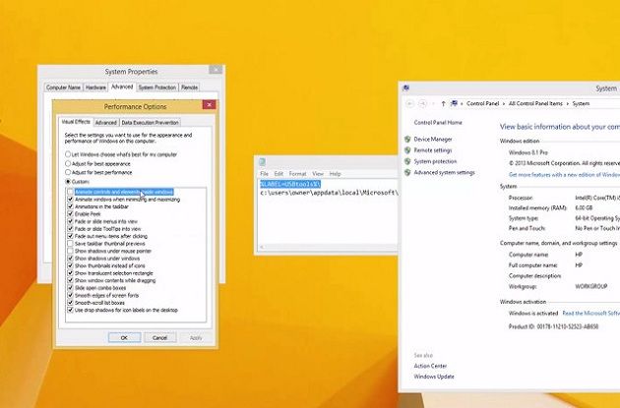The image size is (620, 408).
Task: Toggle Show shadows under windows
Action: (71, 259)
